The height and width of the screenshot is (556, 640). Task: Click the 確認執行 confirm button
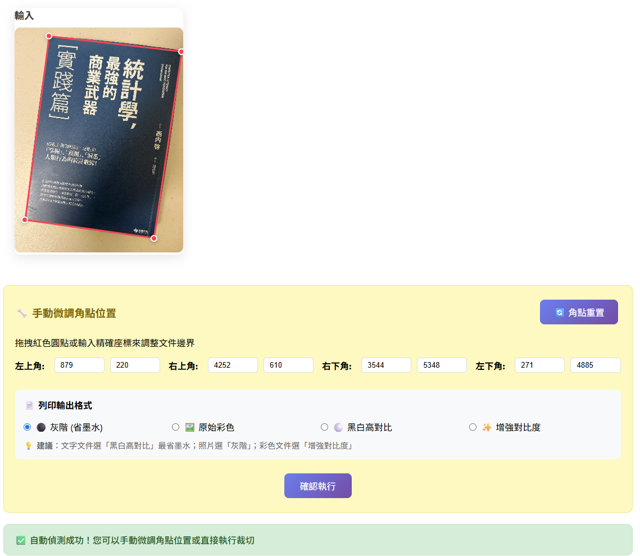[x=317, y=486]
